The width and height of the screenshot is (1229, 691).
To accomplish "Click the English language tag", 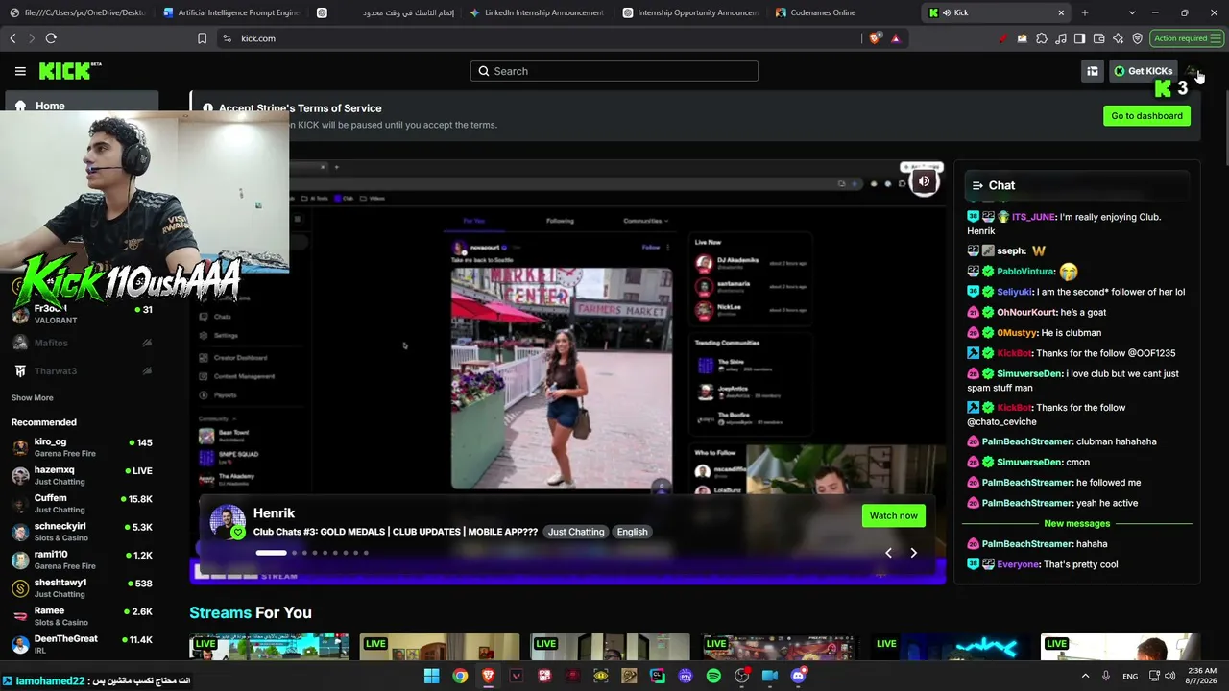I will (x=632, y=532).
